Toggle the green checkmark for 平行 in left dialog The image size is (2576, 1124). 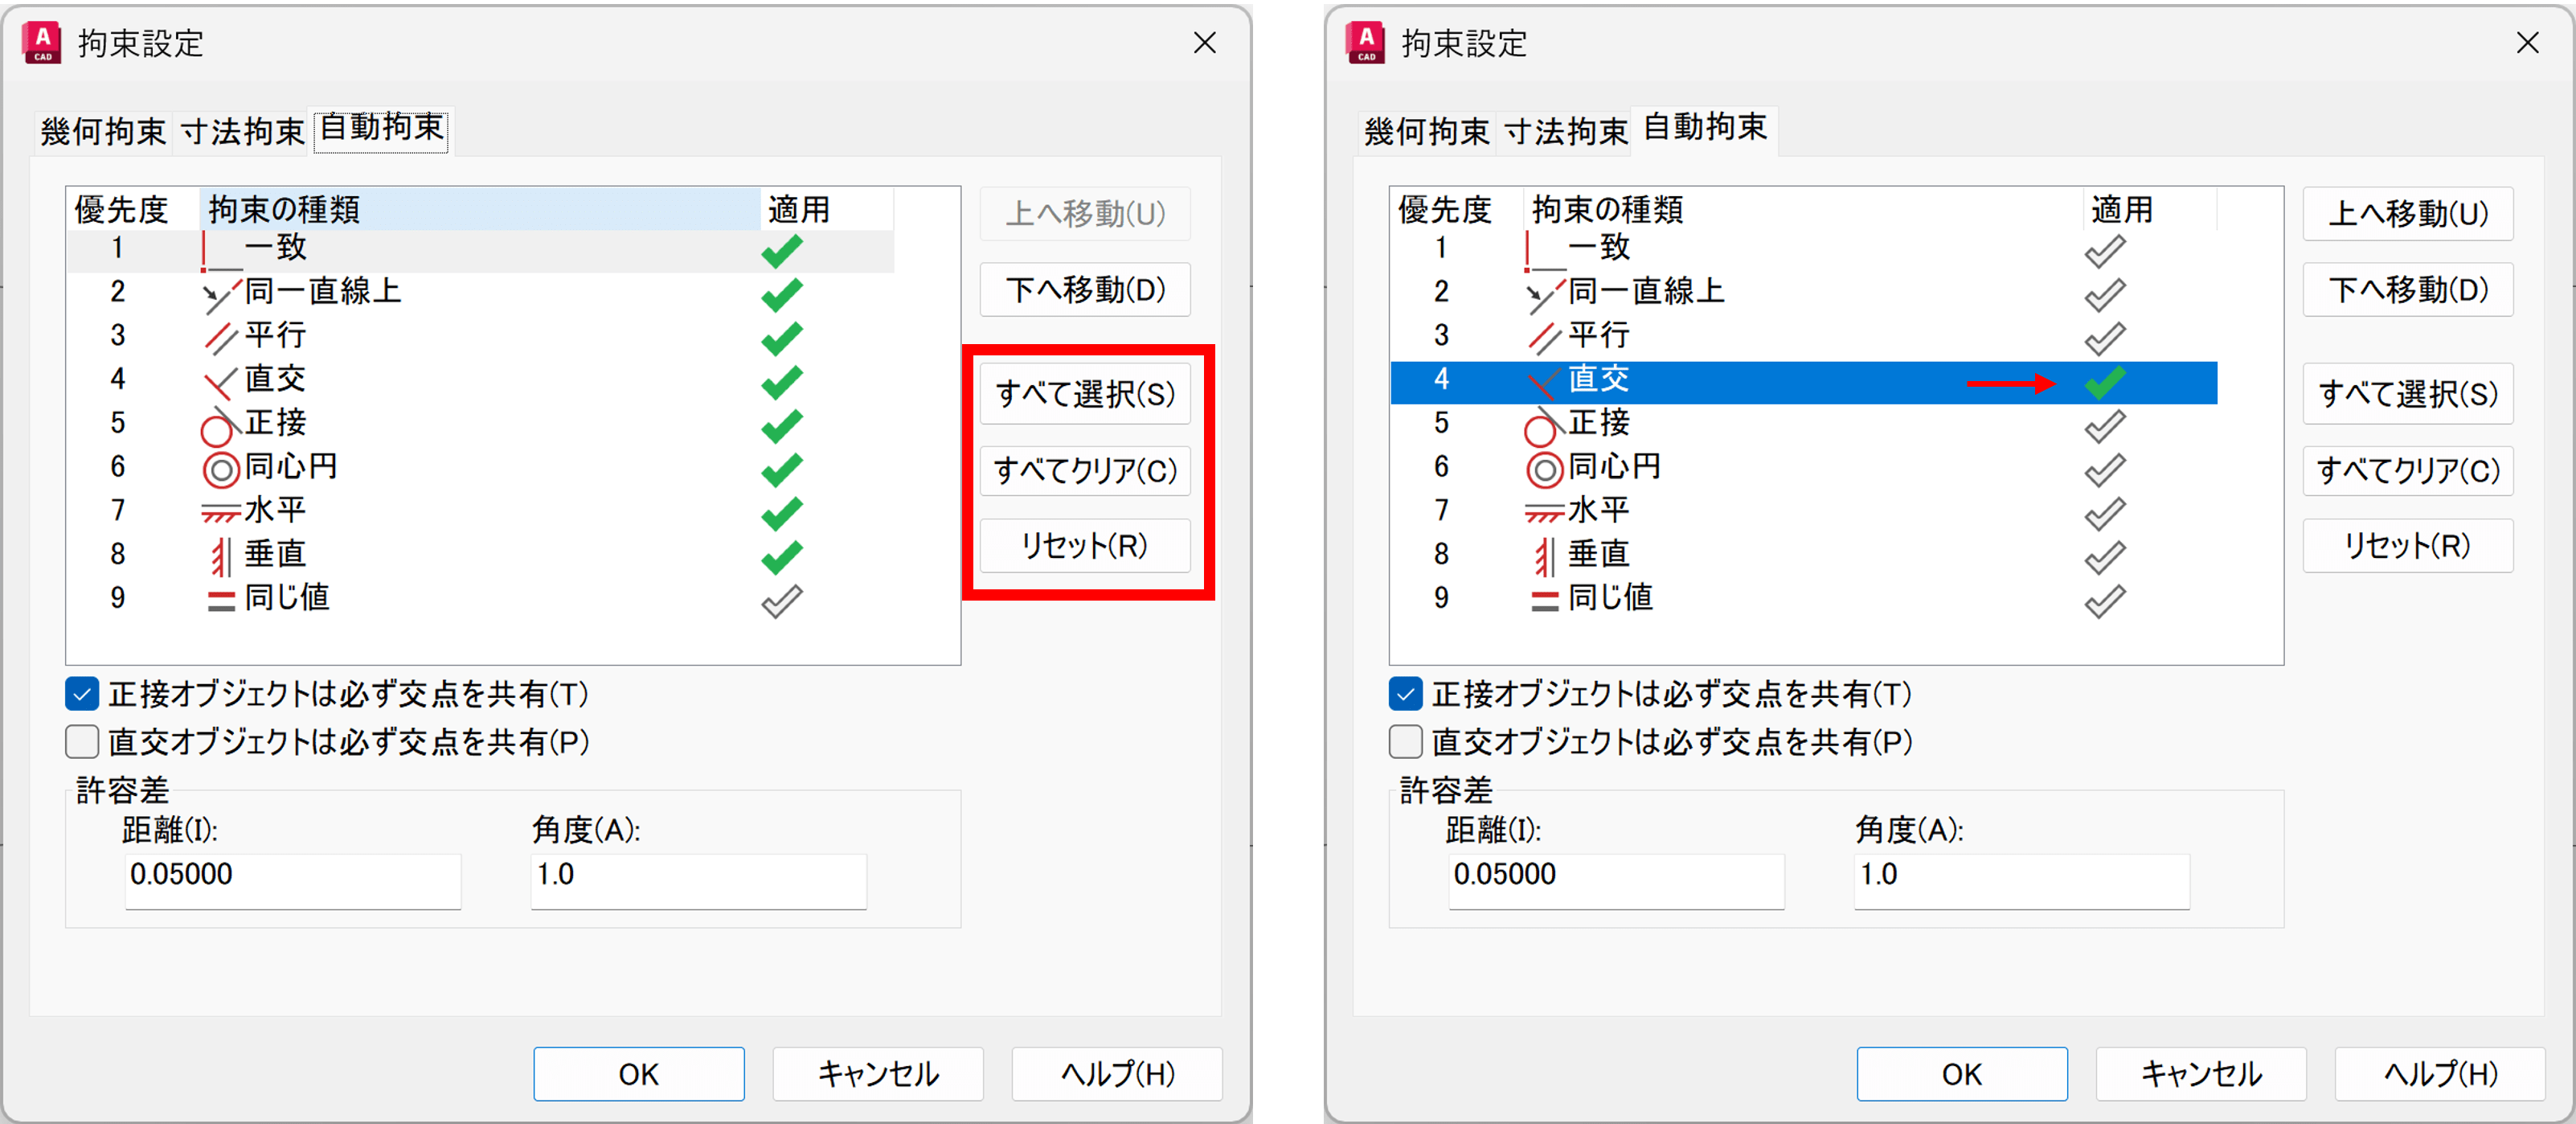click(781, 338)
